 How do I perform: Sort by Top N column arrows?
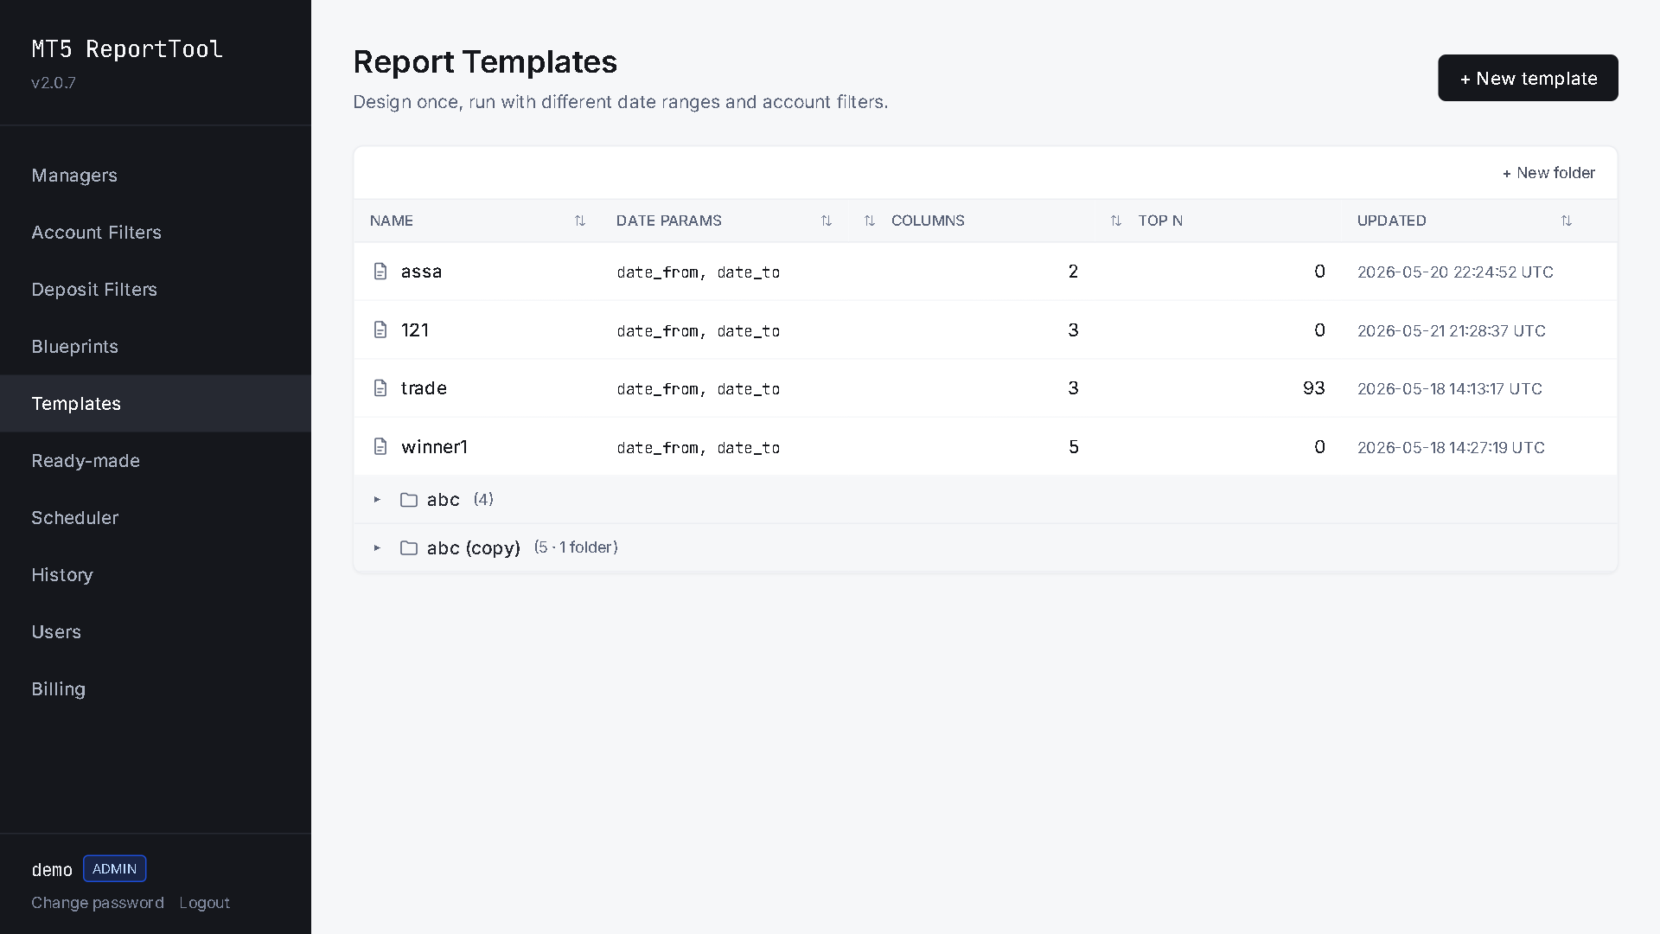pos(1116,221)
